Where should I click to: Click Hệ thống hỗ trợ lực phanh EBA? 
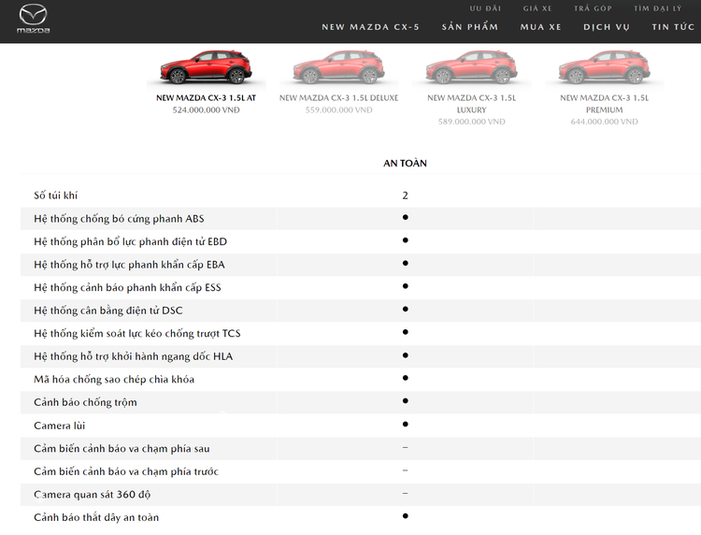click(x=129, y=265)
